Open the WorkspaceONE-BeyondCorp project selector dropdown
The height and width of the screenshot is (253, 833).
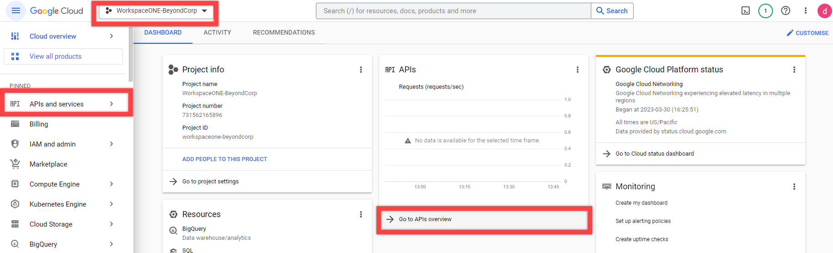coord(156,11)
